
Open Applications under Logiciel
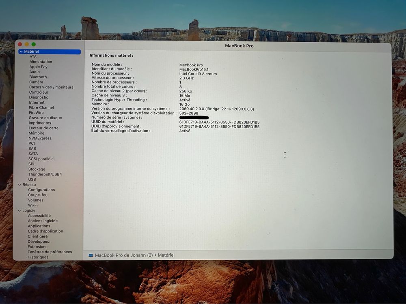[39, 226]
